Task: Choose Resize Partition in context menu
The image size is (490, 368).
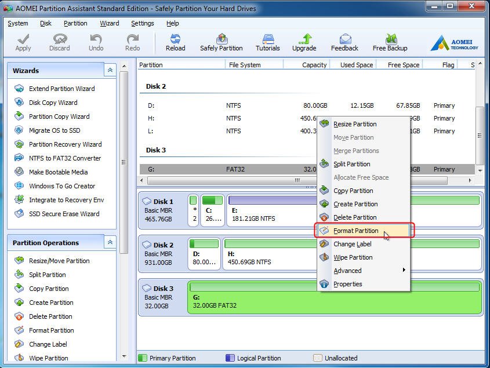Action: [x=364, y=124]
